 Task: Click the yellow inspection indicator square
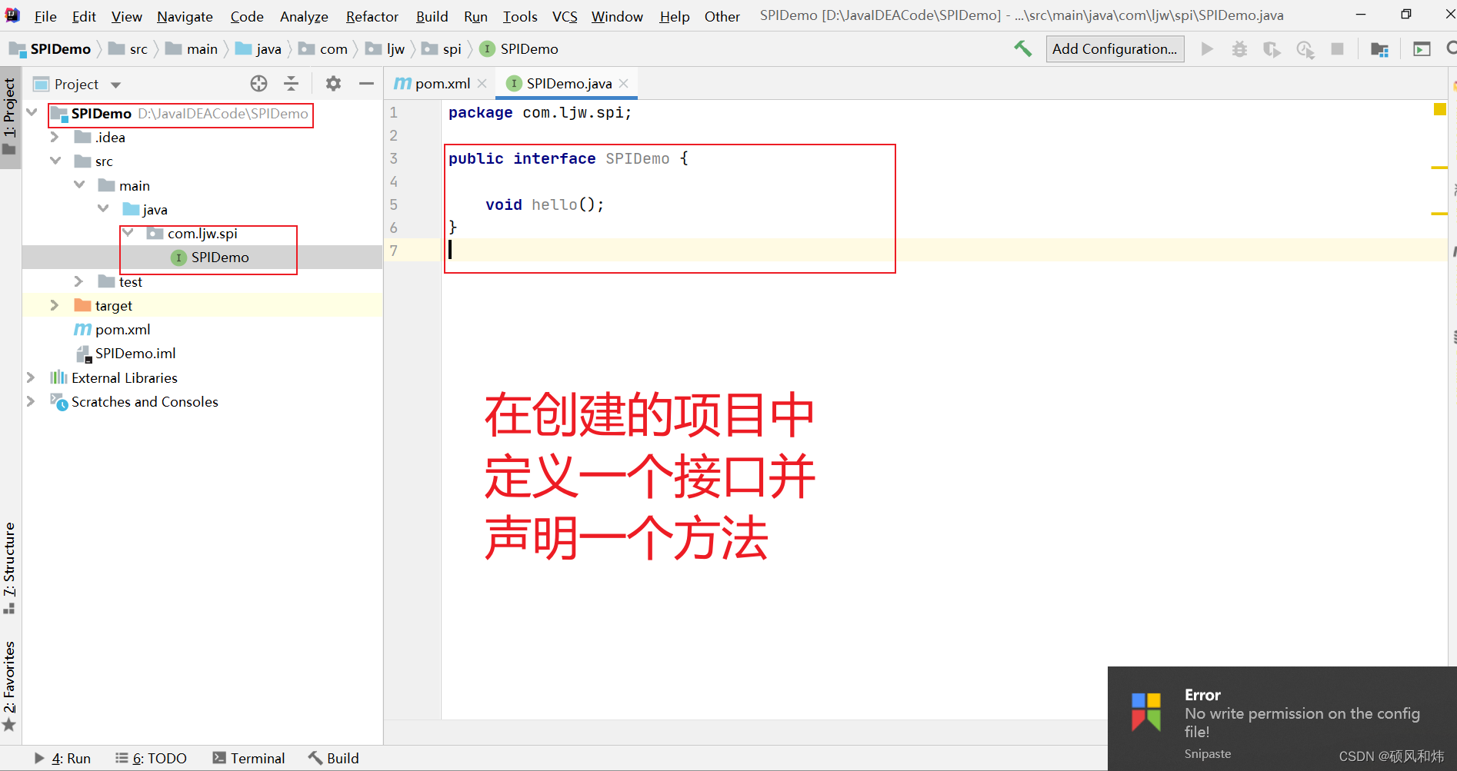tap(1440, 109)
